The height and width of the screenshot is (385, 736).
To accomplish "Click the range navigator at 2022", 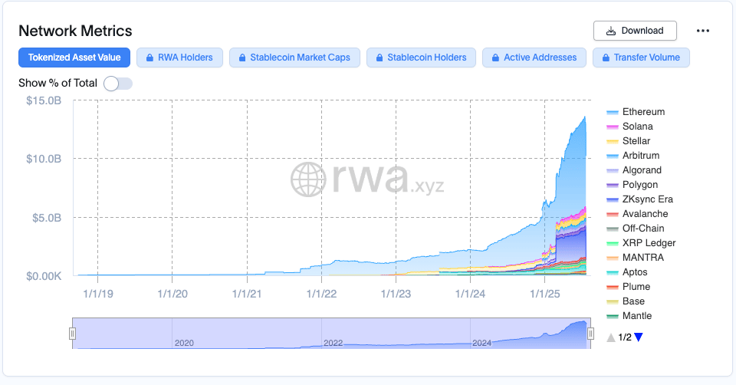I will (x=333, y=343).
